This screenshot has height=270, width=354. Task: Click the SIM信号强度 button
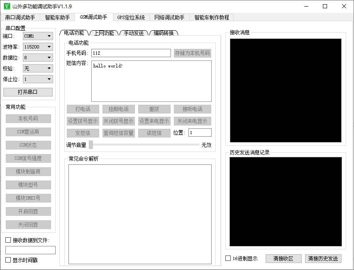pyautogui.click(x=28, y=158)
